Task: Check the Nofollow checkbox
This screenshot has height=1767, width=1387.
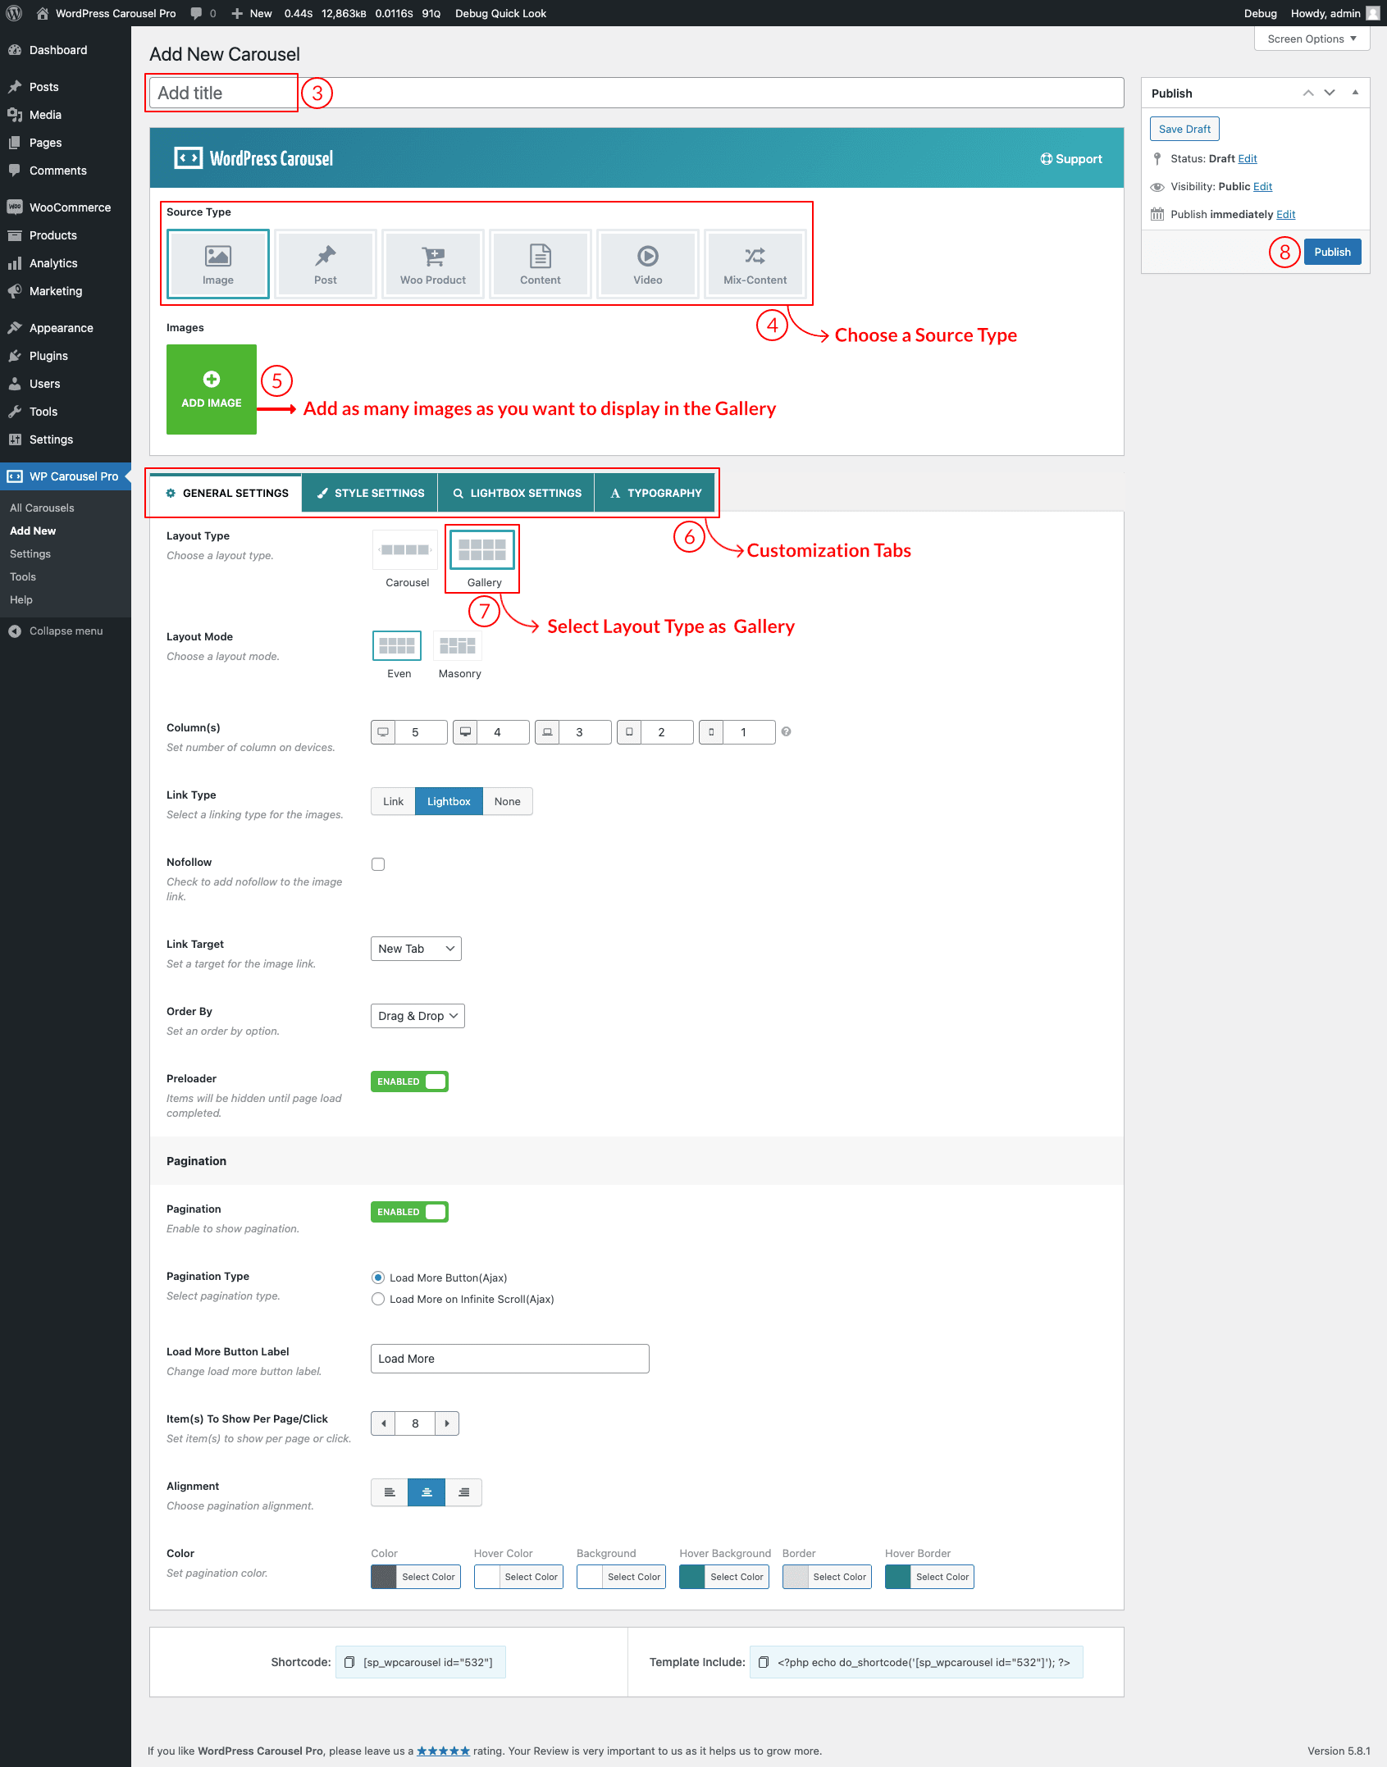Action: (378, 864)
